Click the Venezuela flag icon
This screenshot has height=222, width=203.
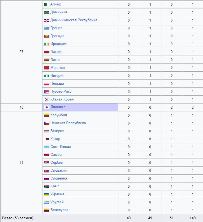[47, 210]
